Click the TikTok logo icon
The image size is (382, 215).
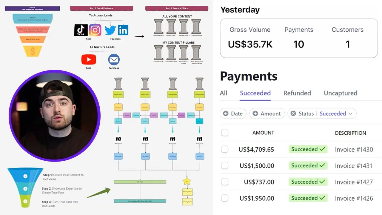[x=81, y=30]
